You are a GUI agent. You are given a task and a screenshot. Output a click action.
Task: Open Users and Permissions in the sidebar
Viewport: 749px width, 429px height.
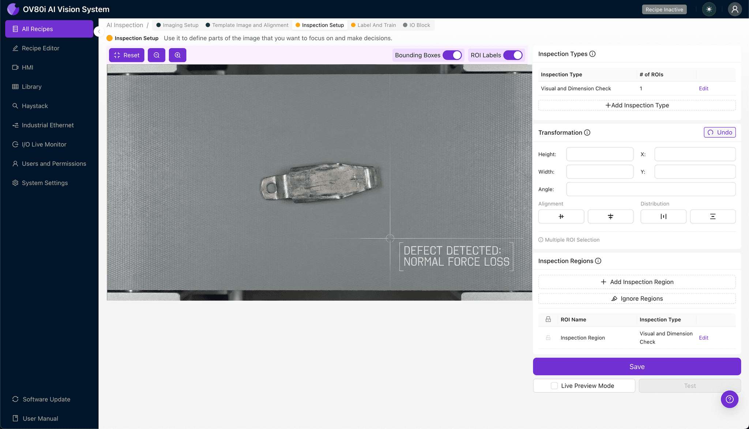(49, 164)
